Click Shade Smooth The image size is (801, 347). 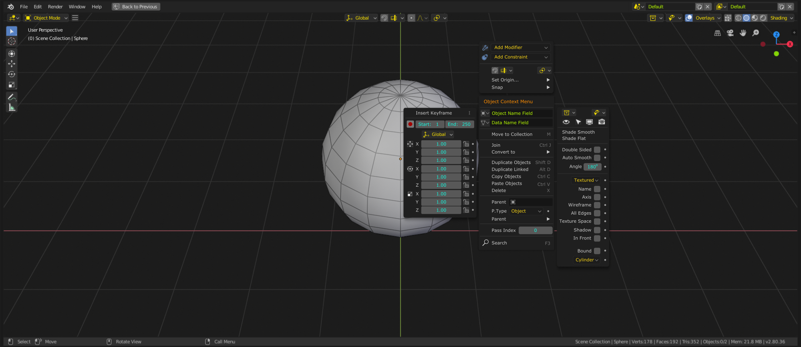[x=578, y=132]
